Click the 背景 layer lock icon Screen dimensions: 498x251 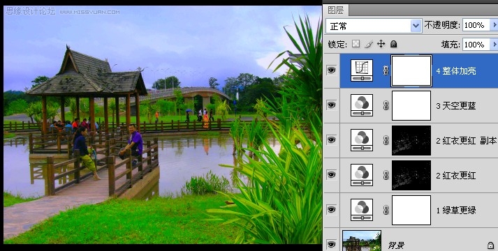coord(490,245)
